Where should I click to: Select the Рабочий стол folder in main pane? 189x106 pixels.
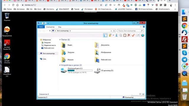click(x=103, y=60)
